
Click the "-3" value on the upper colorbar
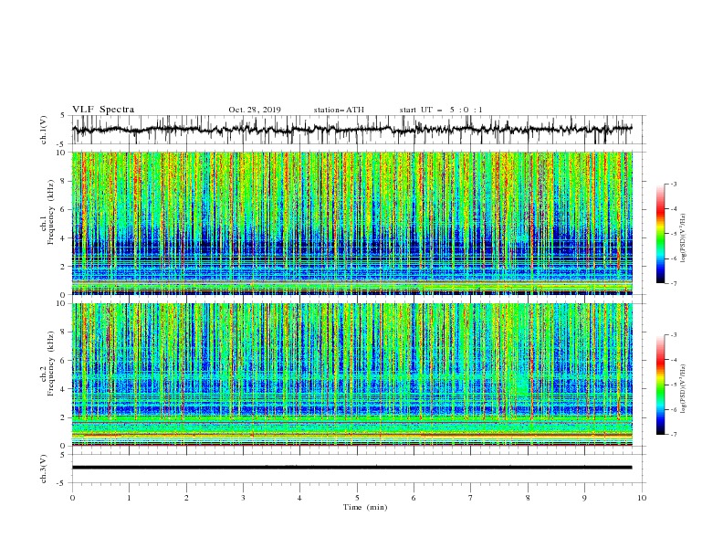tap(674, 184)
